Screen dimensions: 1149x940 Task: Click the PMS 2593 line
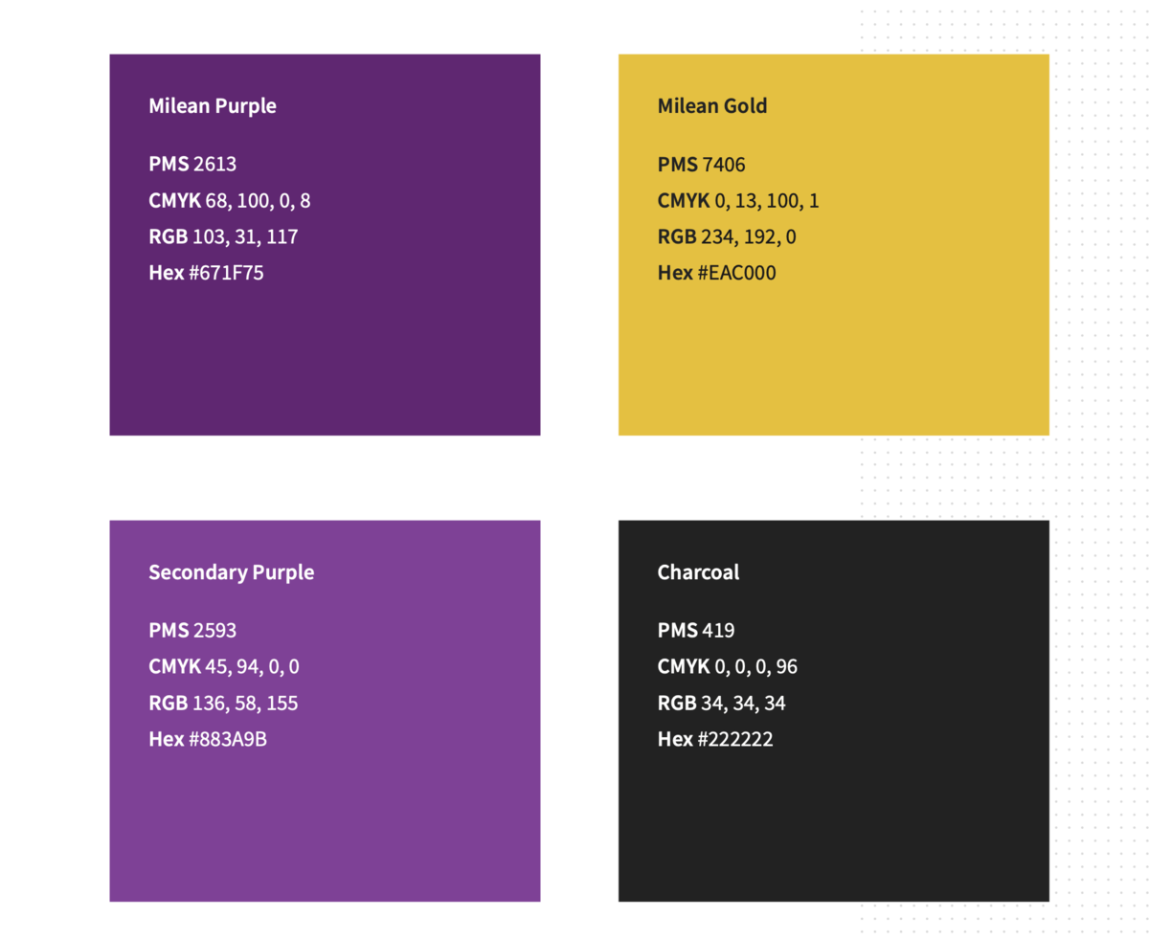tap(192, 631)
